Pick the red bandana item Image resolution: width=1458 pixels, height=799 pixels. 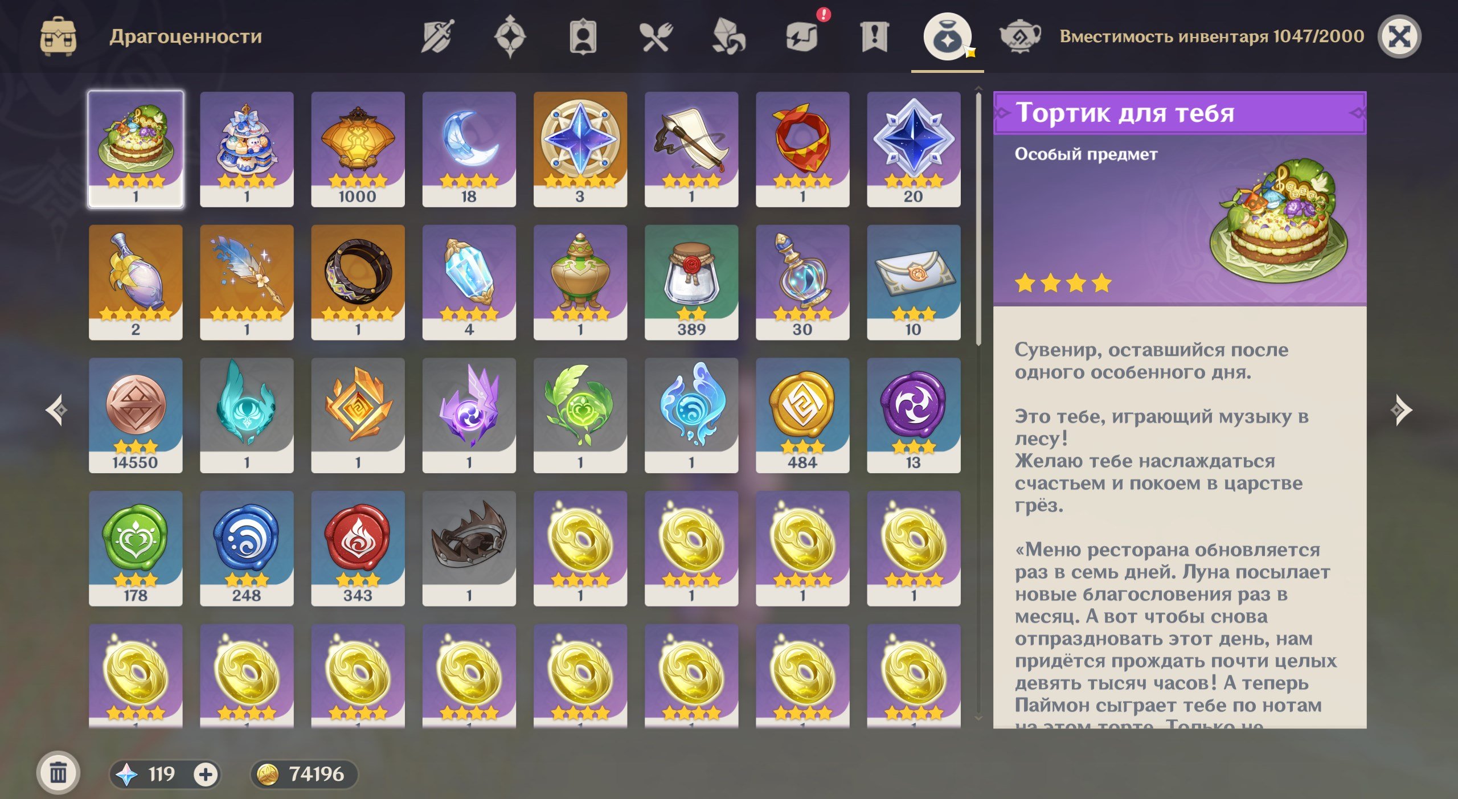click(802, 149)
